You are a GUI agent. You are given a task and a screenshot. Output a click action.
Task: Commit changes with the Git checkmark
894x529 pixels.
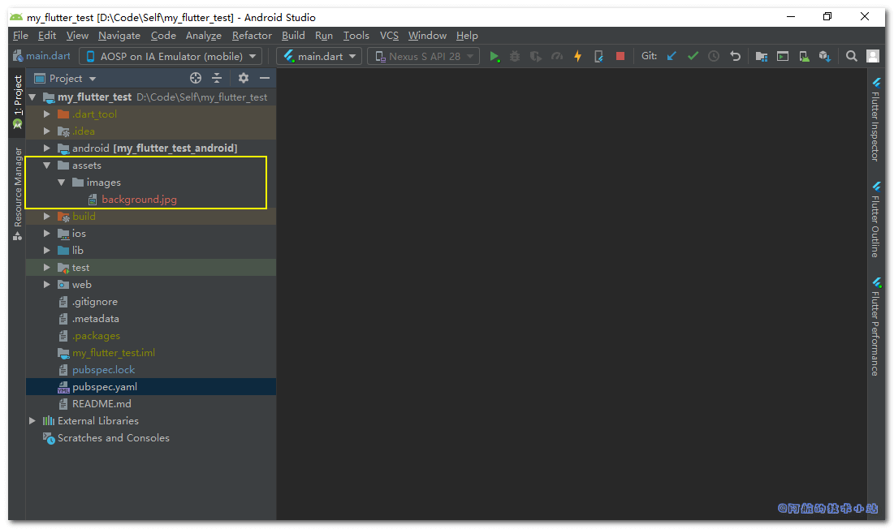click(693, 56)
